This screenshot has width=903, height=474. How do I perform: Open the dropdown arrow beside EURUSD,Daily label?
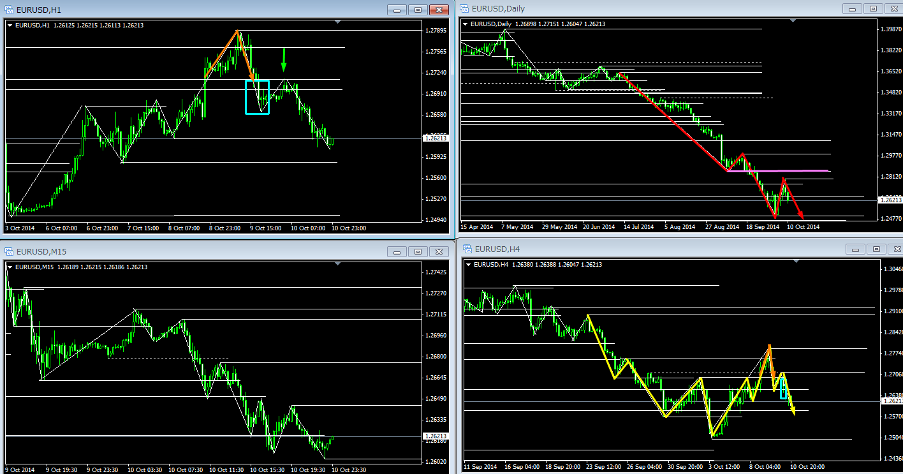(x=466, y=24)
